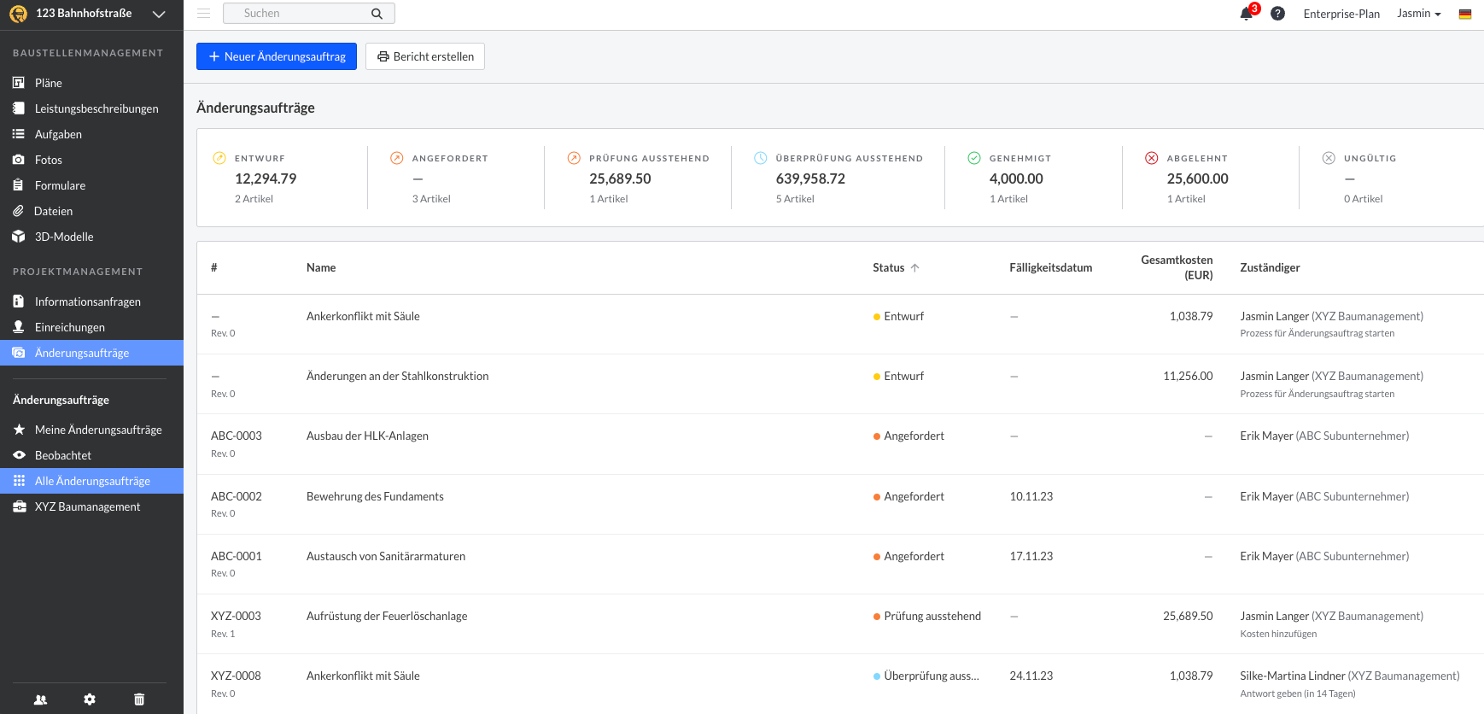Select the Abgelehnt summary card
This screenshot has height=714, width=1484.
pyautogui.click(x=1211, y=178)
